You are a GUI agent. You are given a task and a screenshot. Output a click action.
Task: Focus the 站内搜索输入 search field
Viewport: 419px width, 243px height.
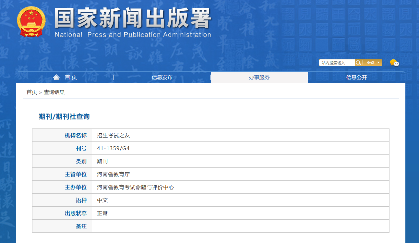pos(337,63)
